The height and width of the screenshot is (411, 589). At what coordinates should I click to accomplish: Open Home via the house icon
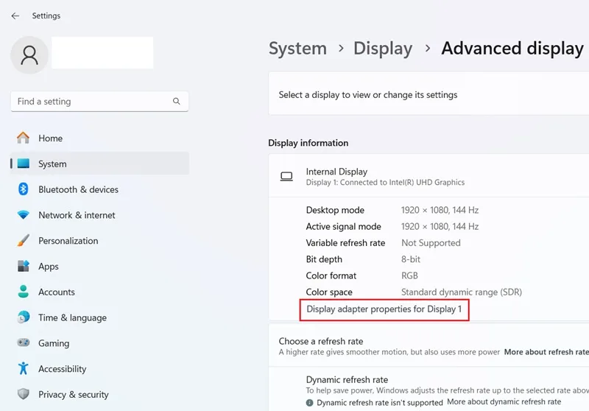click(x=23, y=138)
